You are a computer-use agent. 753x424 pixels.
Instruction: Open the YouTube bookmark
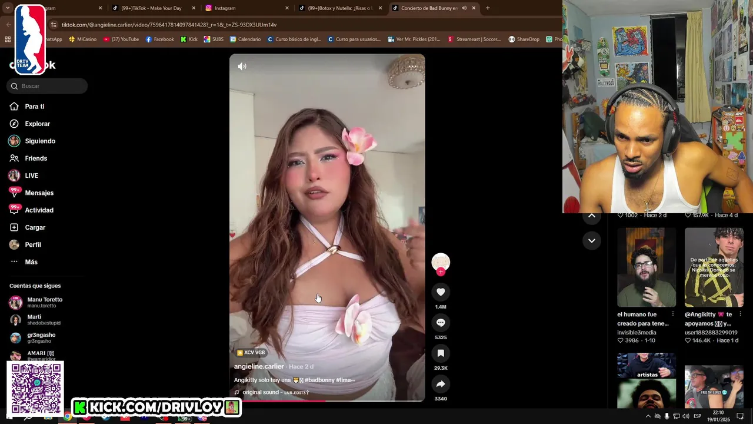coord(121,39)
